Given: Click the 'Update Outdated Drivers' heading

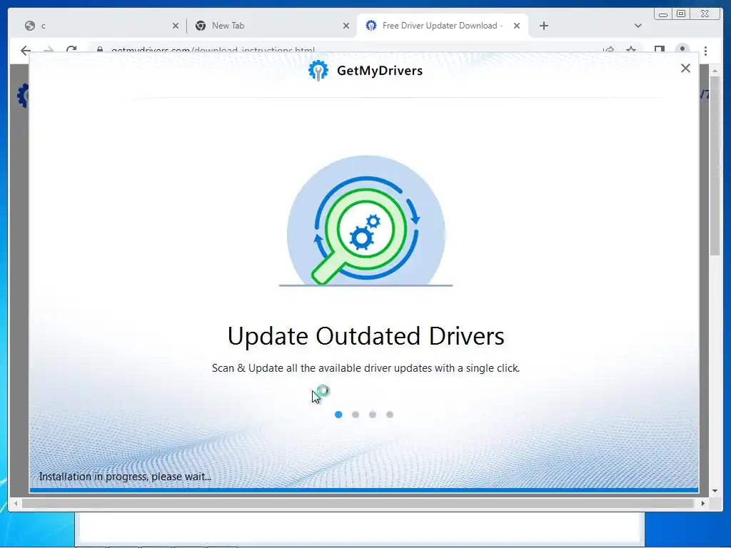Looking at the screenshot, I should pos(366,336).
